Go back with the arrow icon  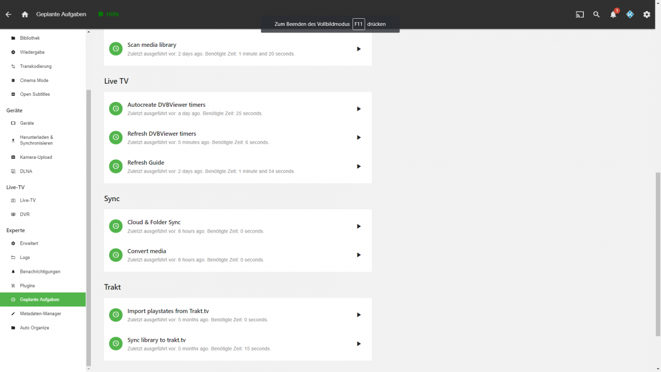pyautogui.click(x=8, y=14)
